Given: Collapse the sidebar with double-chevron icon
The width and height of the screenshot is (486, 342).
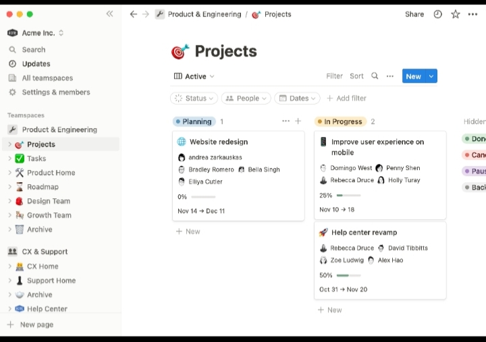Looking at the screenshot, I should click(x=109, y=14).
